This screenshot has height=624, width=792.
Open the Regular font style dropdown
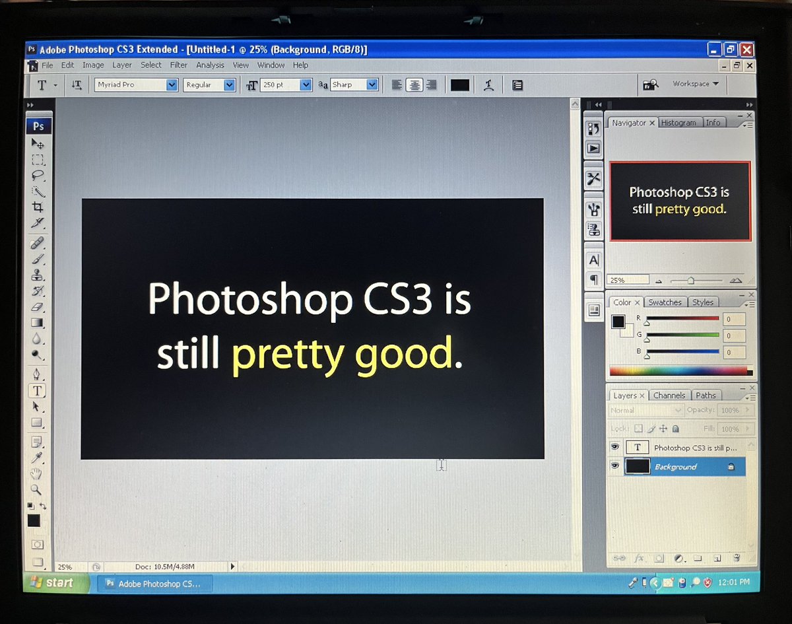[x=230, y=85]
